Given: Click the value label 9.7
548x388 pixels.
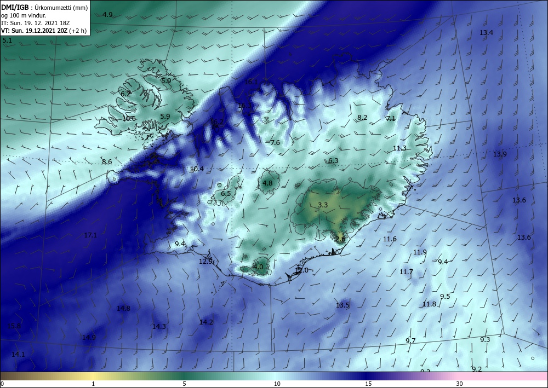Looking at the screenshot, I should [x=410, y=341].
